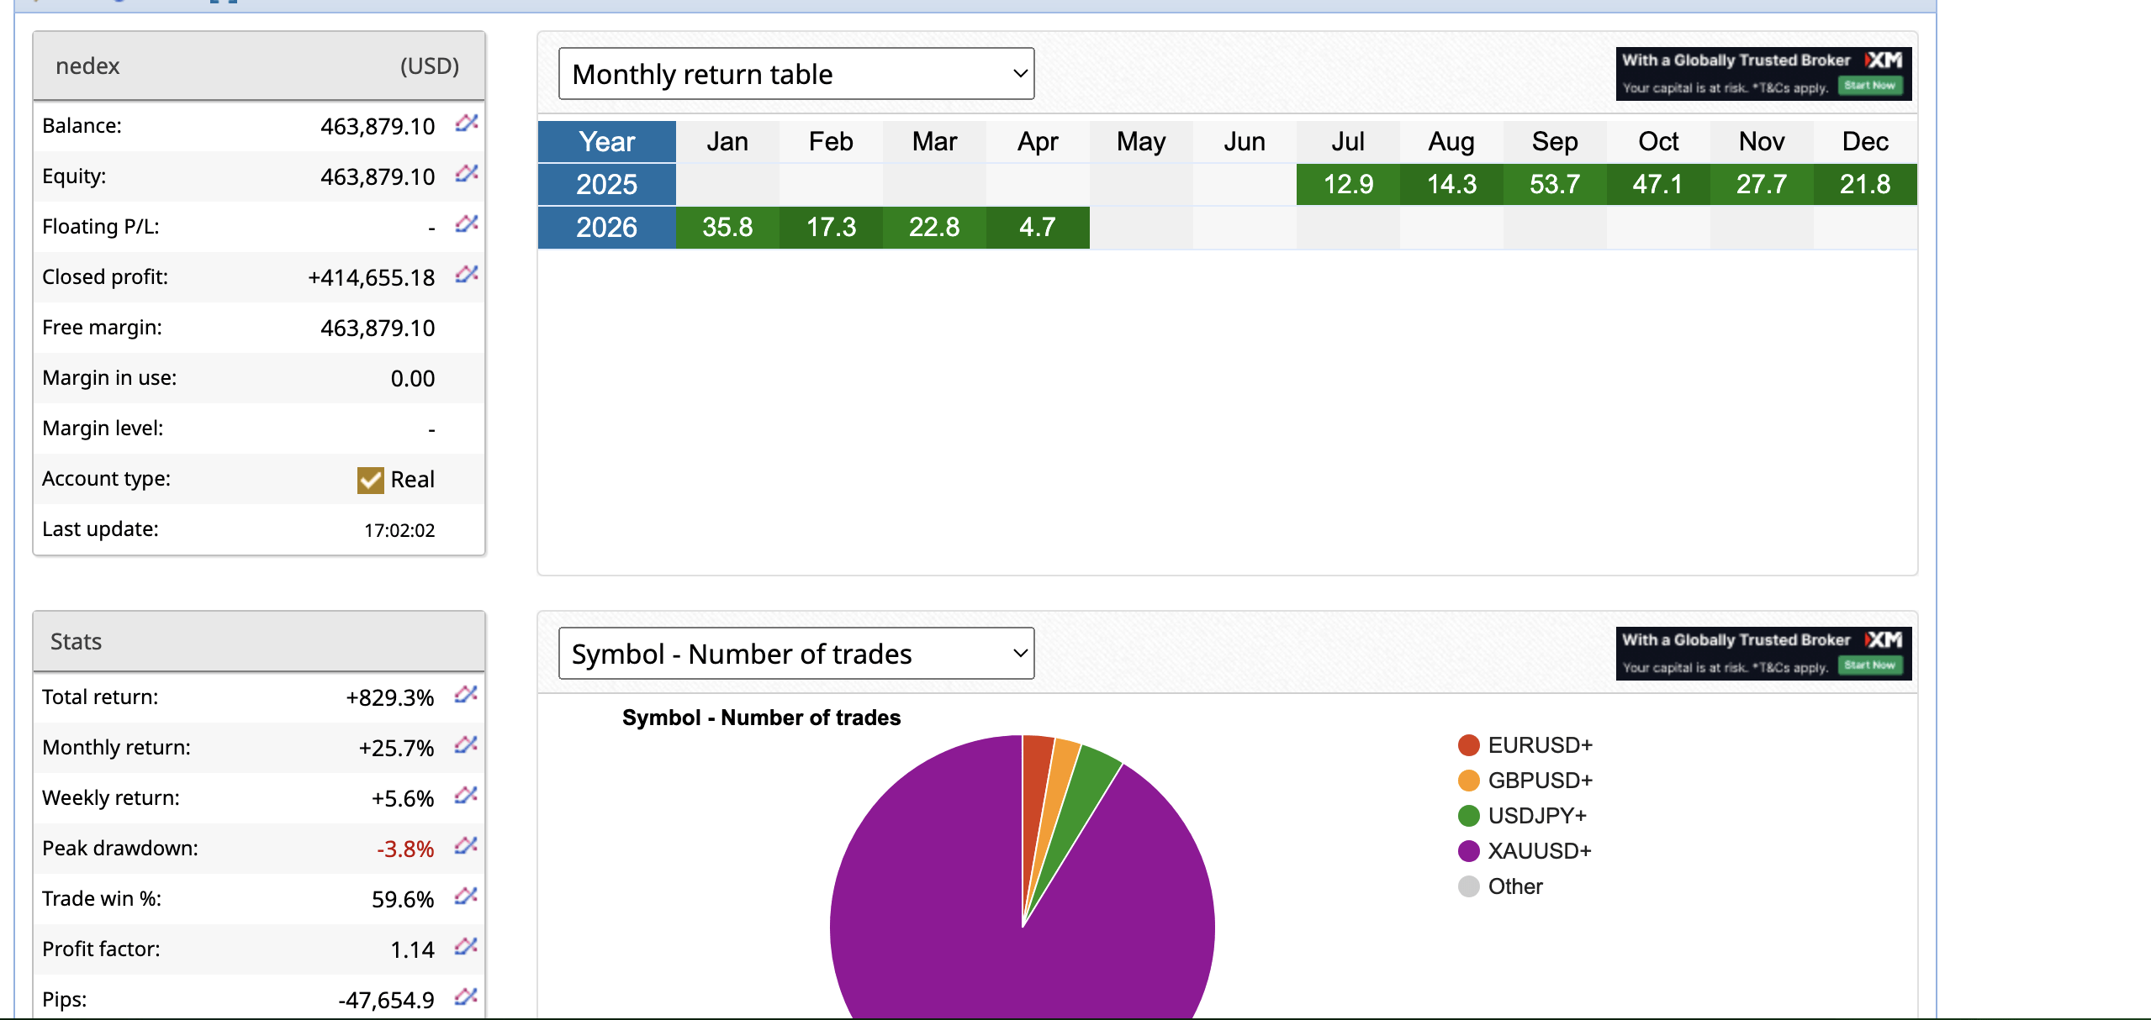Toggle the Real account type checkbox

pyautogui.click(x=370, y=479)
